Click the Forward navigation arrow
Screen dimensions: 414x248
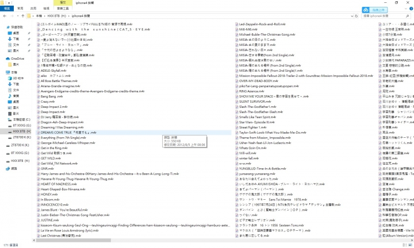pos(12,16)
